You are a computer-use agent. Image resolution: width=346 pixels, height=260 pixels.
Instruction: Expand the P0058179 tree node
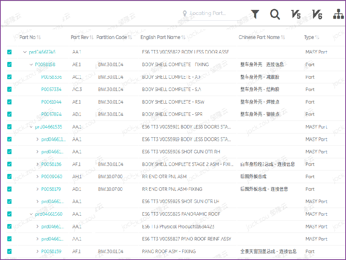click(38, 189)
